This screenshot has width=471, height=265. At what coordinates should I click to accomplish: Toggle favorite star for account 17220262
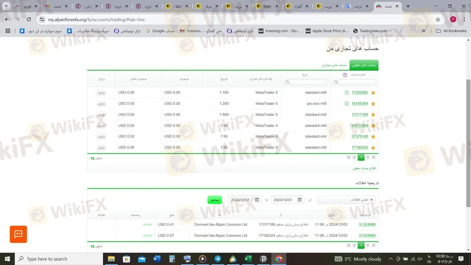point(373,93)
